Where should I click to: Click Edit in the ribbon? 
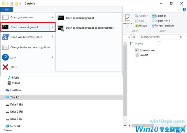coord(140,21)
